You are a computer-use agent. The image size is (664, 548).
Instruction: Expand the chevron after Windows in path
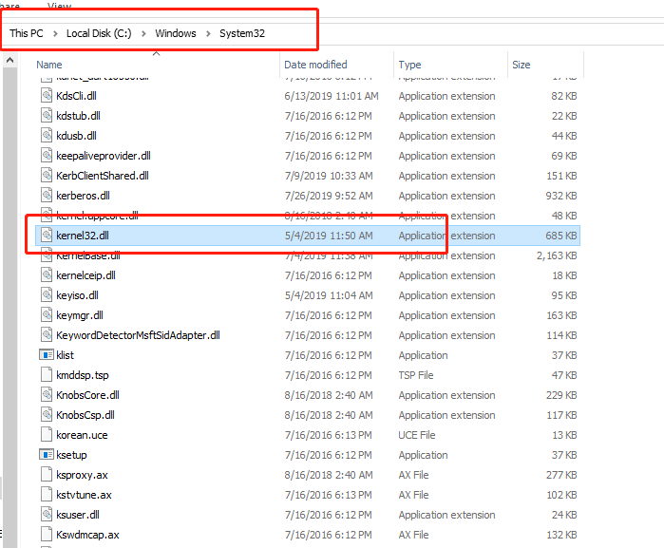(208, 33)
